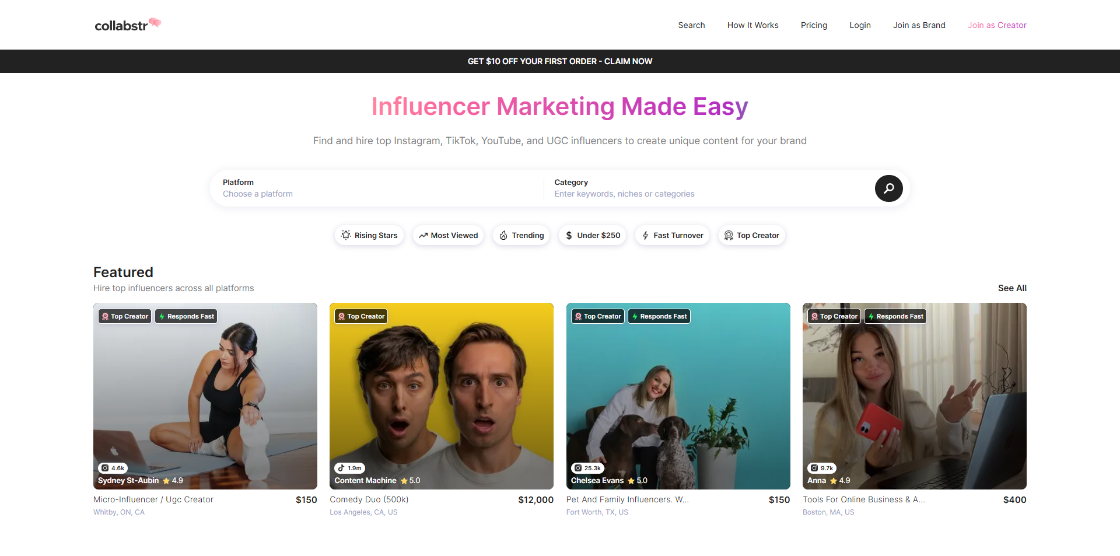Select the Rising Stars filter chip
1120x556 pixels.
click(x=369, y=235)
